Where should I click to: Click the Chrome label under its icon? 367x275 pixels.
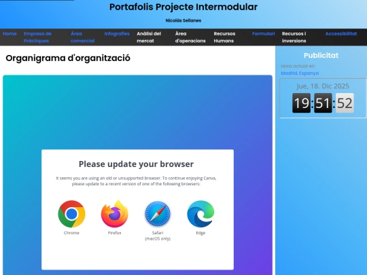tap(71, 233)
